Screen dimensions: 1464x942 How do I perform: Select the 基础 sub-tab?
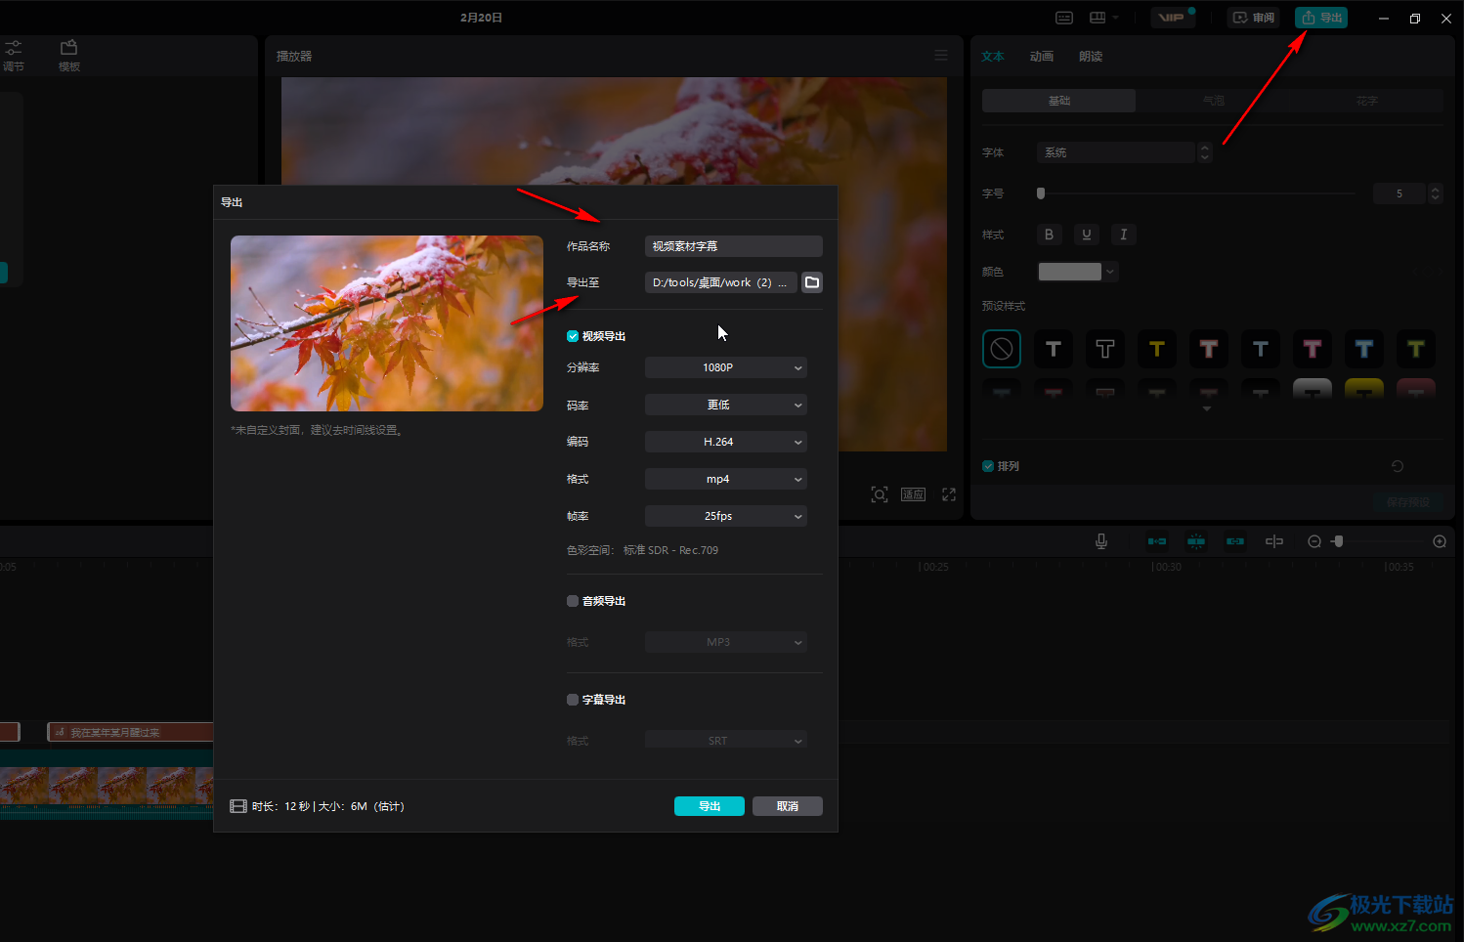1059,101
